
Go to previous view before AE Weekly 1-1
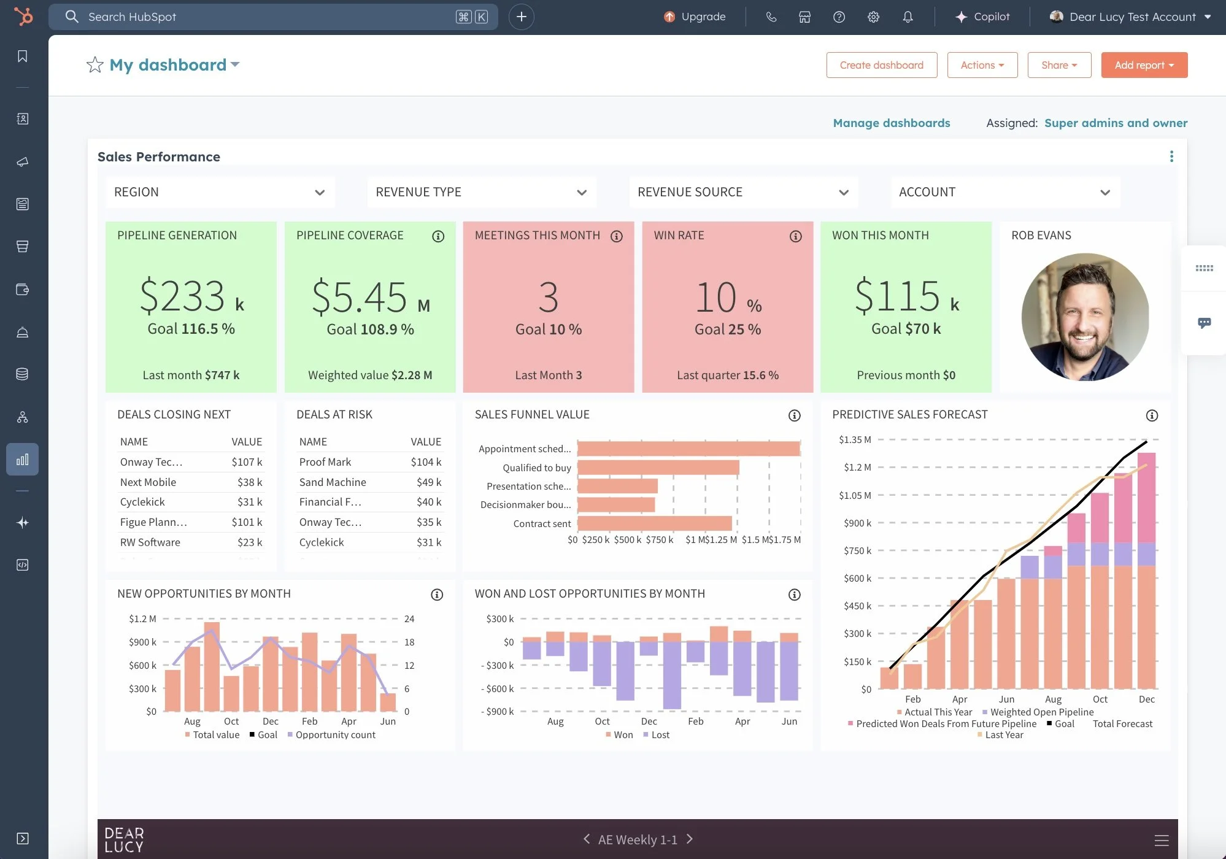[587, 839]
